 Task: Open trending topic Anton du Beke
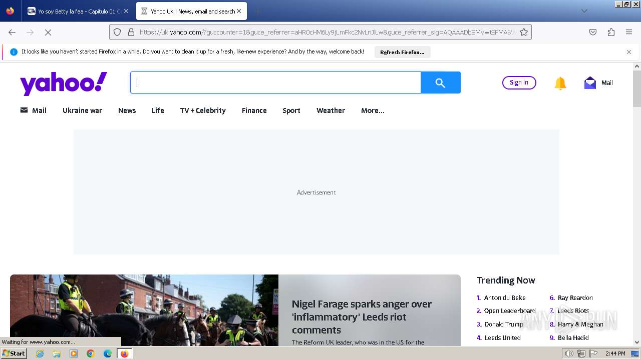(x=505, y=297)
